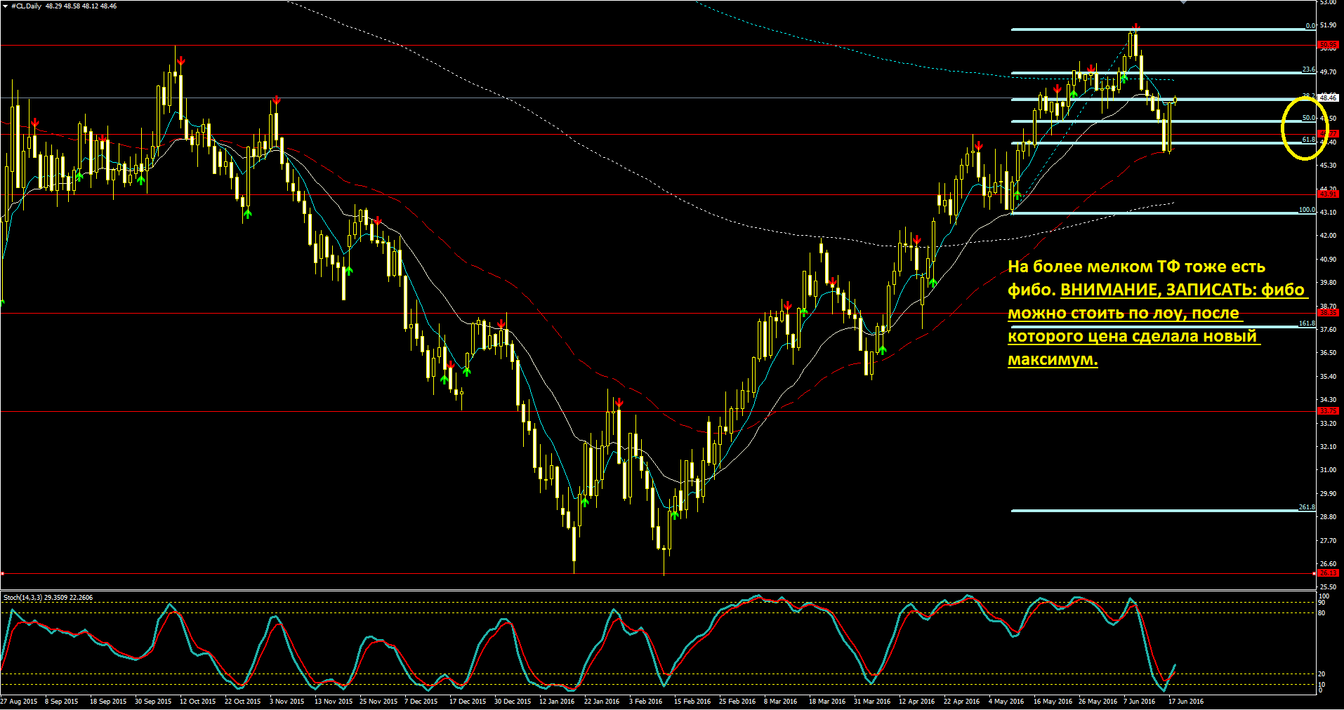Screen dimensions: 1344x710
Task: Select the Fibonacci 100.0 level label
Action: tap(1307, 210)
